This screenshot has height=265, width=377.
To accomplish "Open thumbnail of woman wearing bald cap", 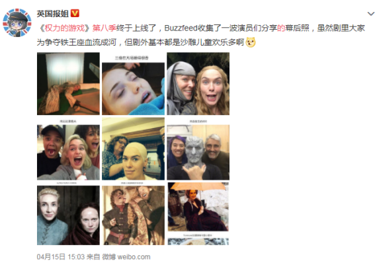I will pyautogui.click(x=133, y=149).
